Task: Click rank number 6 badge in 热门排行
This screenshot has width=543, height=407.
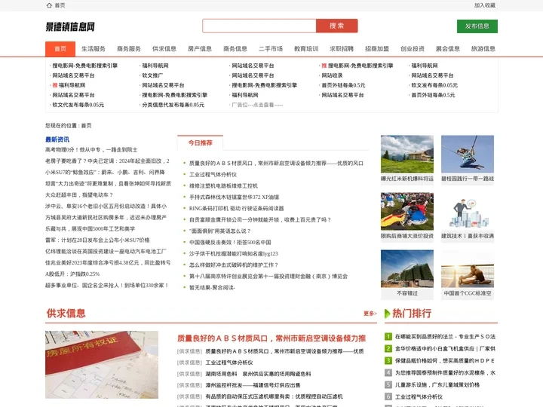Action: click(x=388, y=396)
